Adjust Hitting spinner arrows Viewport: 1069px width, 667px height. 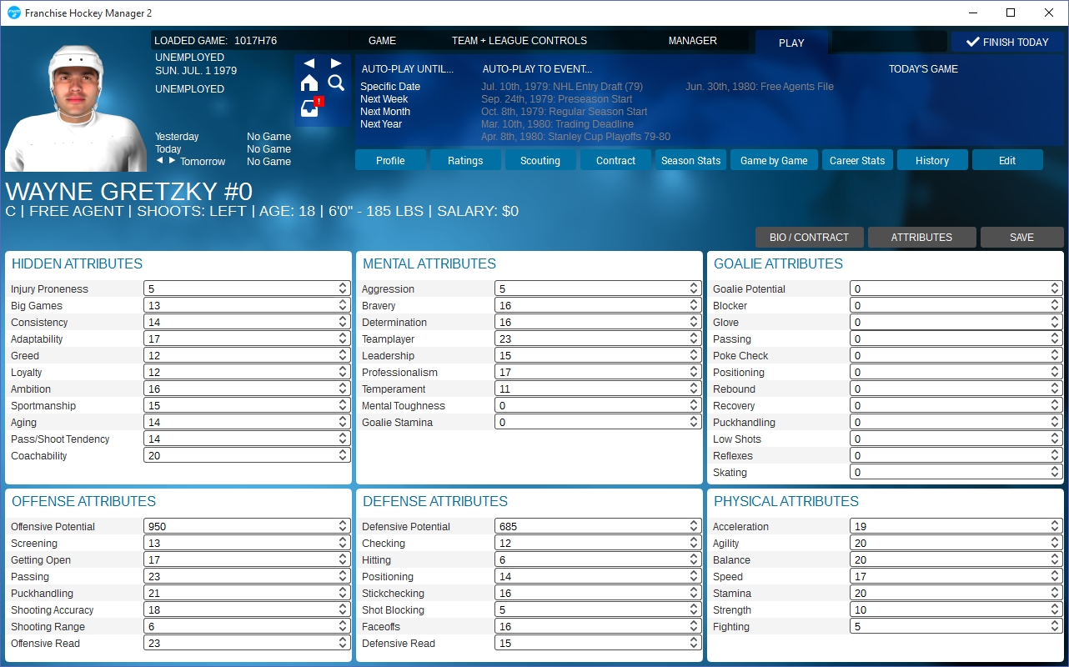[x=694, y=559]
